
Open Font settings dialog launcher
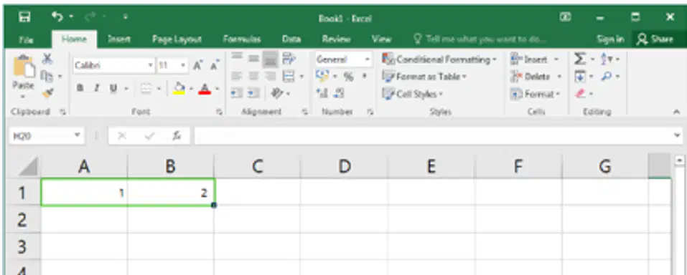pos(219,112)
